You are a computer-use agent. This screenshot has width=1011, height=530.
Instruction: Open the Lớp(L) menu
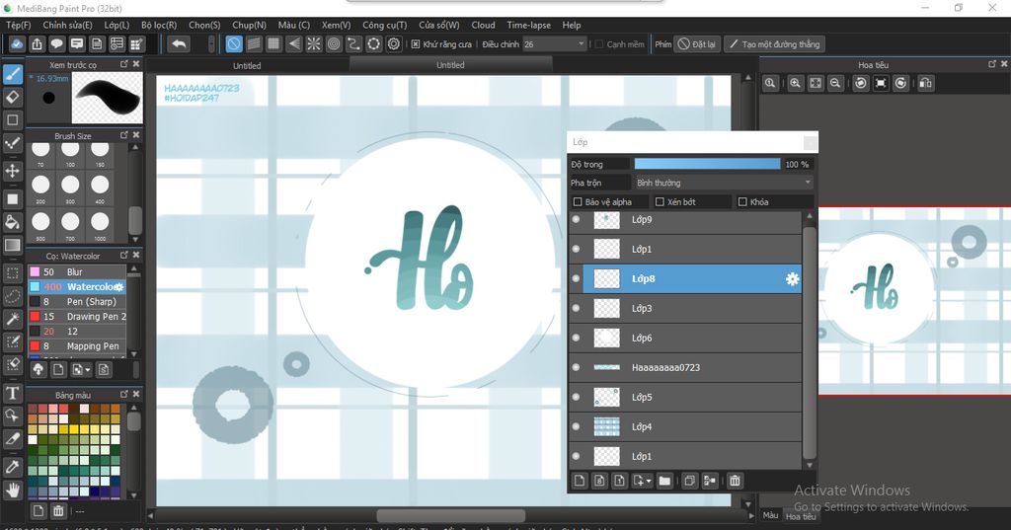pyautogui.click(x=117, y=25)
